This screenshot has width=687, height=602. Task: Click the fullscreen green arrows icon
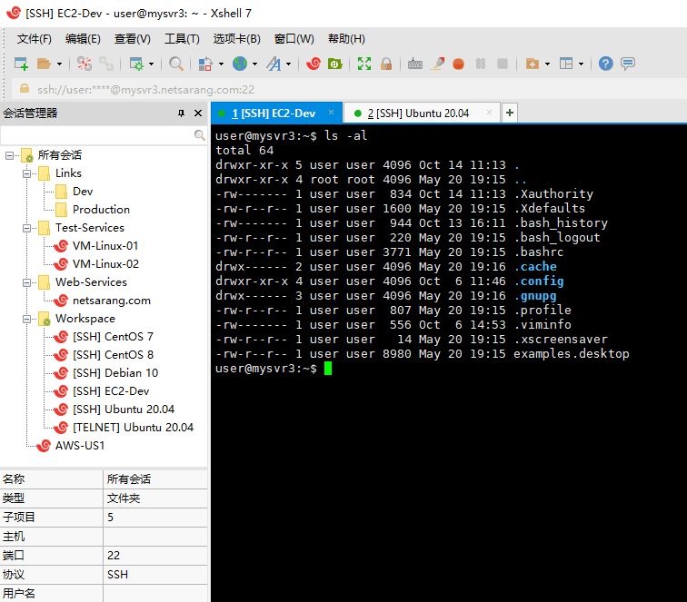pyautogui.click(x=364, y=64)
